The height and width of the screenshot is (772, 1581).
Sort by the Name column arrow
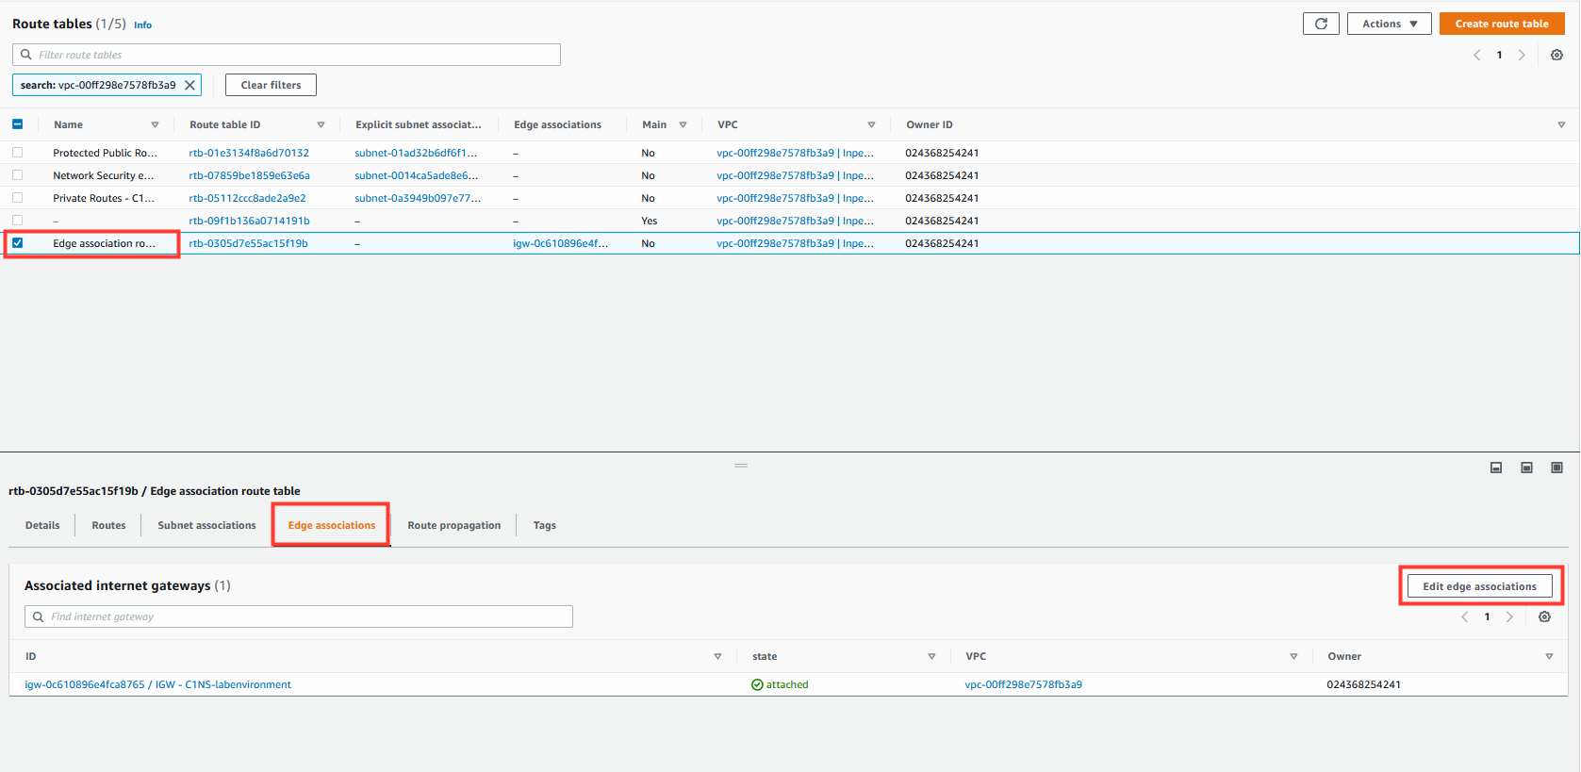155,124
